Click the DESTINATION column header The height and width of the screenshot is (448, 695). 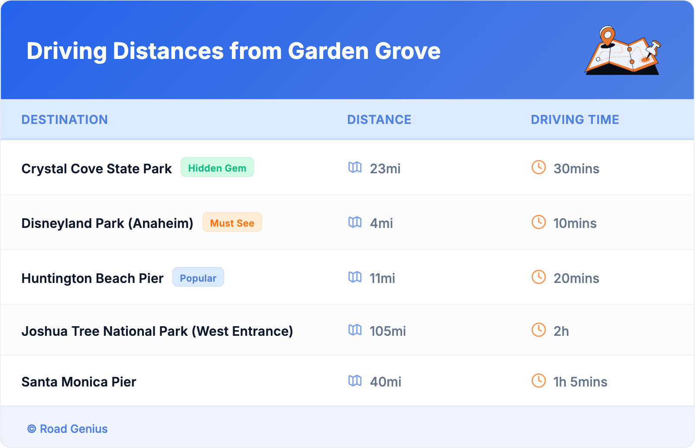(65, 120)
